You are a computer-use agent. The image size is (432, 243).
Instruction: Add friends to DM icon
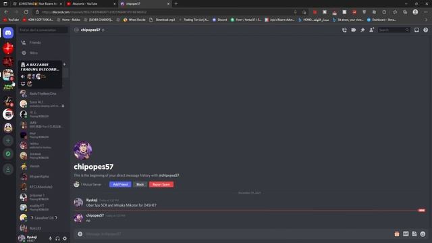(372, 30)
